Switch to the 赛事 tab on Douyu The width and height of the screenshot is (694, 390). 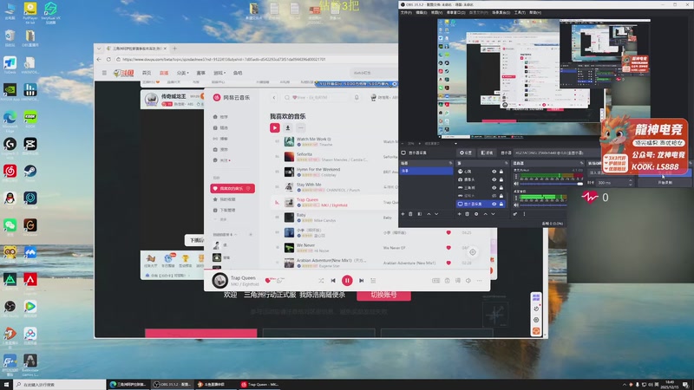coord(201,73)
